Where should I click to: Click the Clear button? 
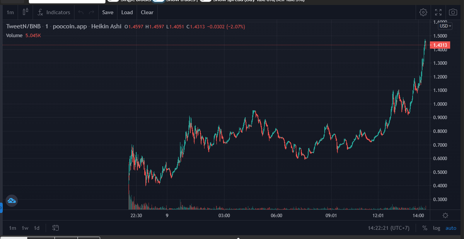pos(147,12)
